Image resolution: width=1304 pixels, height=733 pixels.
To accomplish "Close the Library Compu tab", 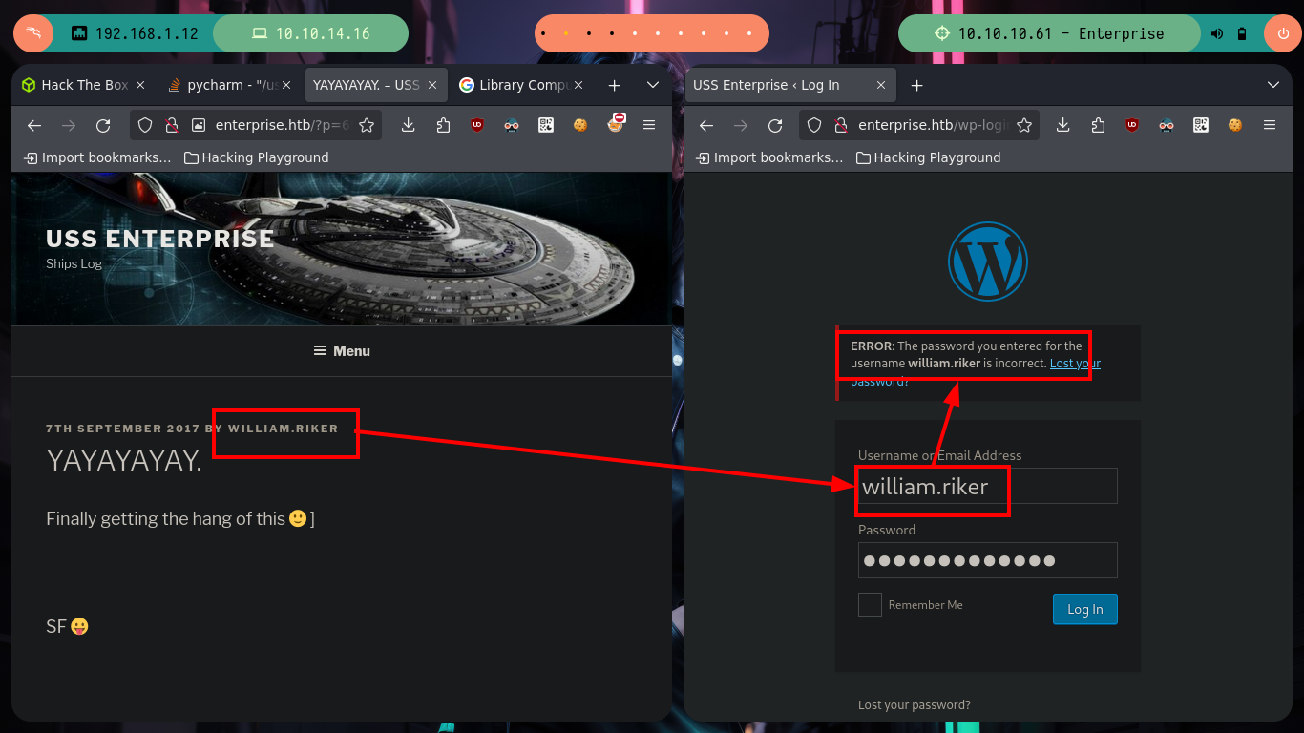I will 579,85.
